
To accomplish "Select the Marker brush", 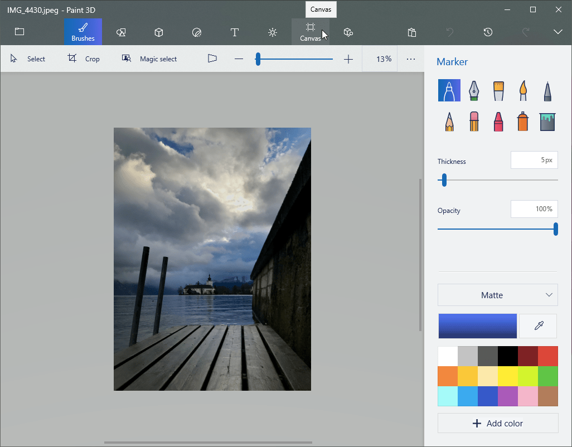I will tap(449, 90).
